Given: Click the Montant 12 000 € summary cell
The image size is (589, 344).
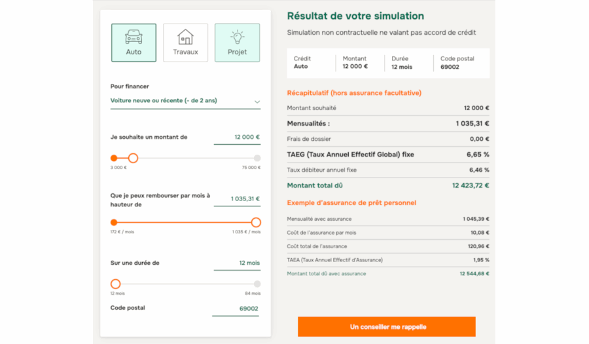Looking at the screenshot, I should (x=359, y=62).
